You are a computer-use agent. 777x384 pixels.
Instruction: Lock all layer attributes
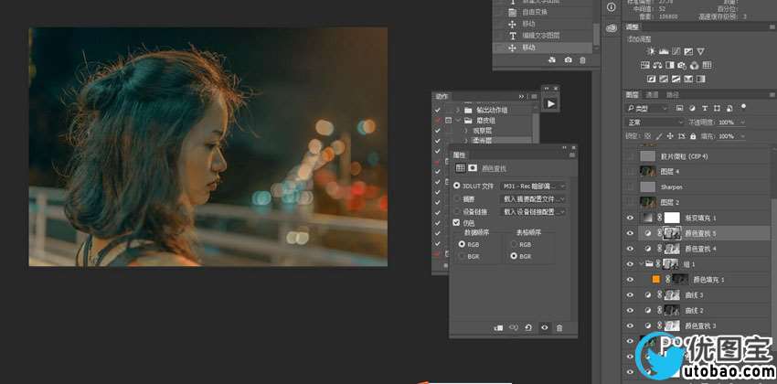tap(692, 135)
